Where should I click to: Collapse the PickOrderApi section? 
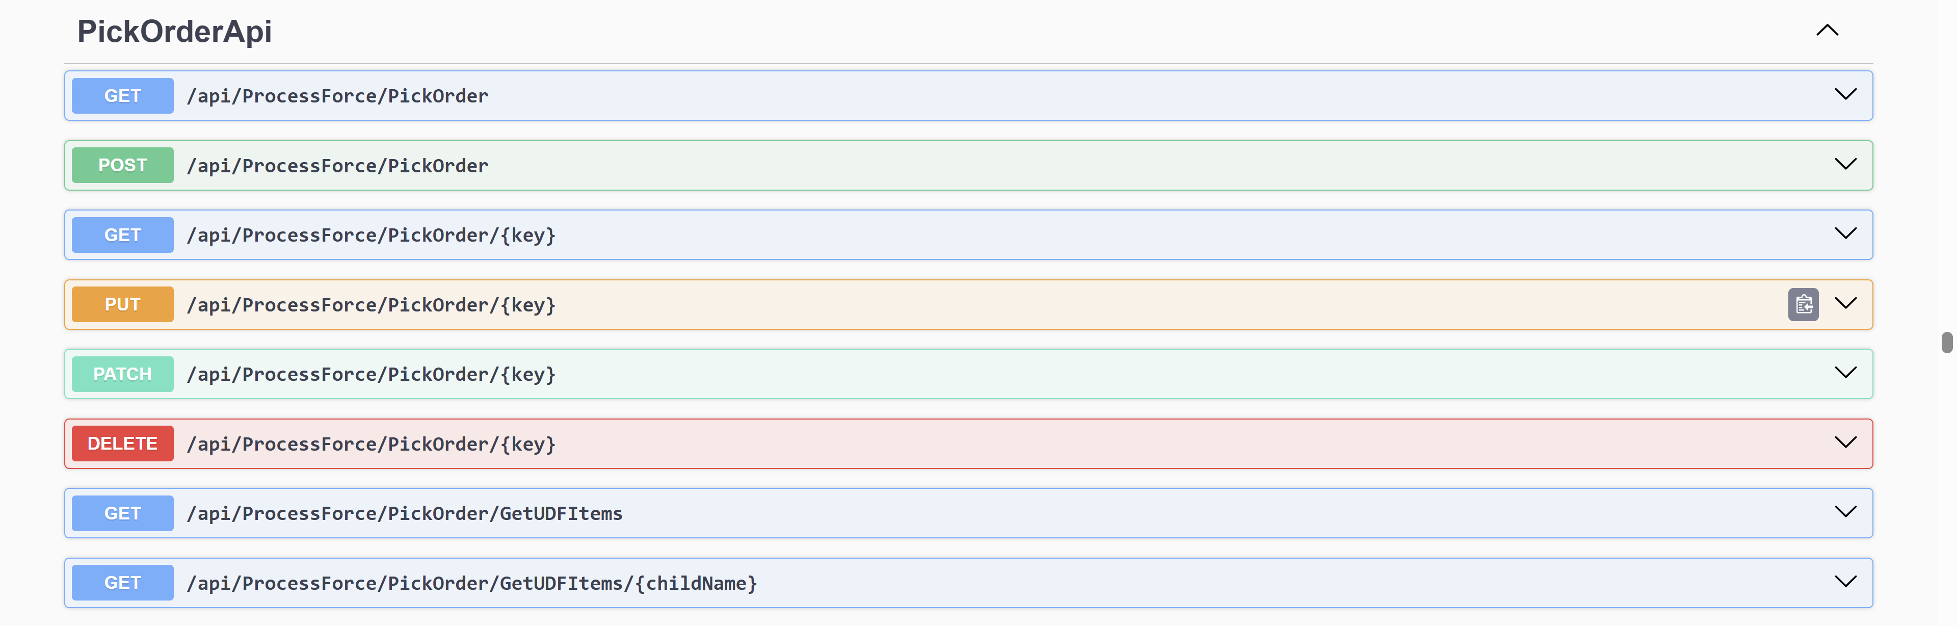click(x=1828, y=31)
